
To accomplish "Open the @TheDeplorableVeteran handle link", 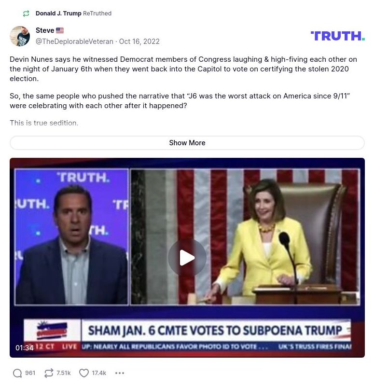I will (x=74, y=42).
